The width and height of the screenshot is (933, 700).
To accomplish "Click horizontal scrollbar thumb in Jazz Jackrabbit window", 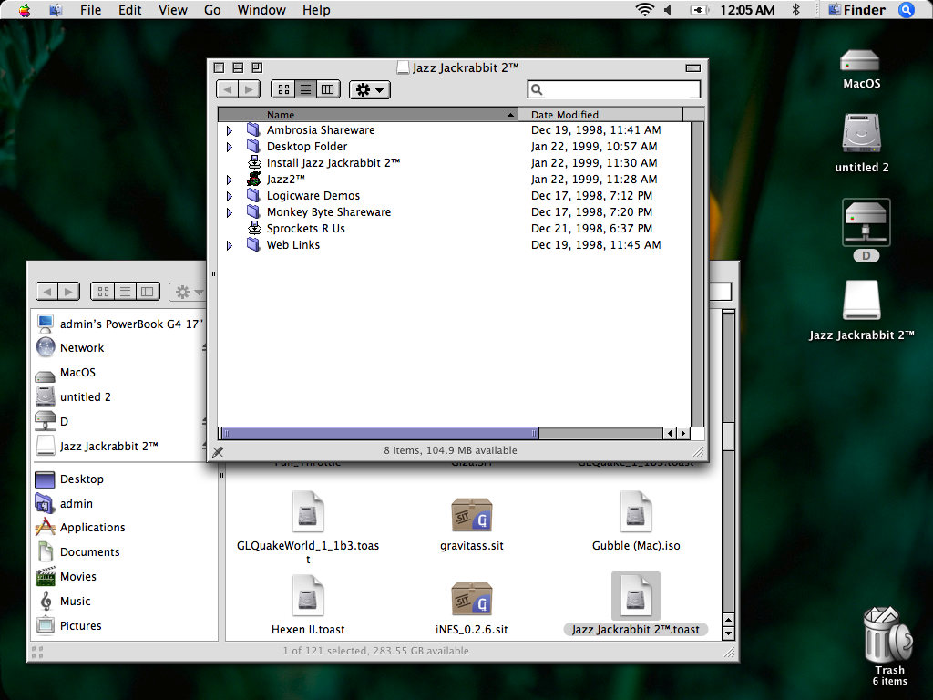I will [380, 433].
